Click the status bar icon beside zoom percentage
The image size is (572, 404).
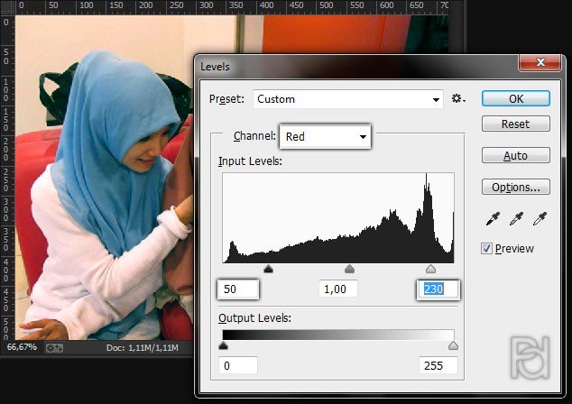pos(54,347)
